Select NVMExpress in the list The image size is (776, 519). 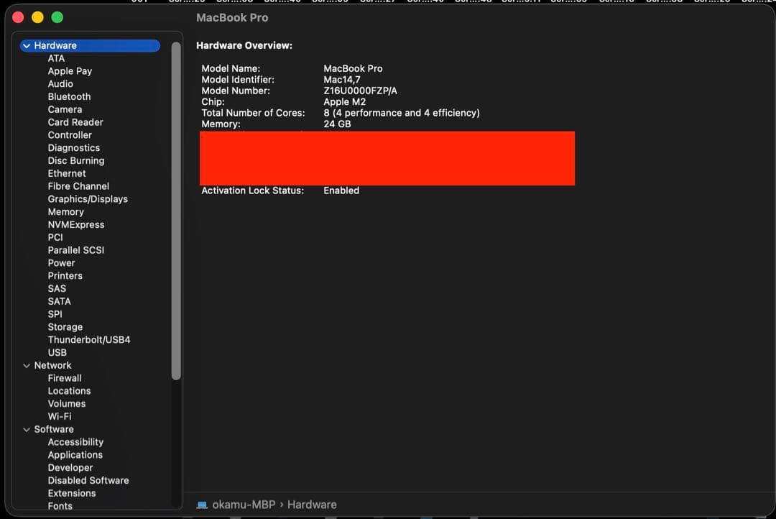(76, 225)
